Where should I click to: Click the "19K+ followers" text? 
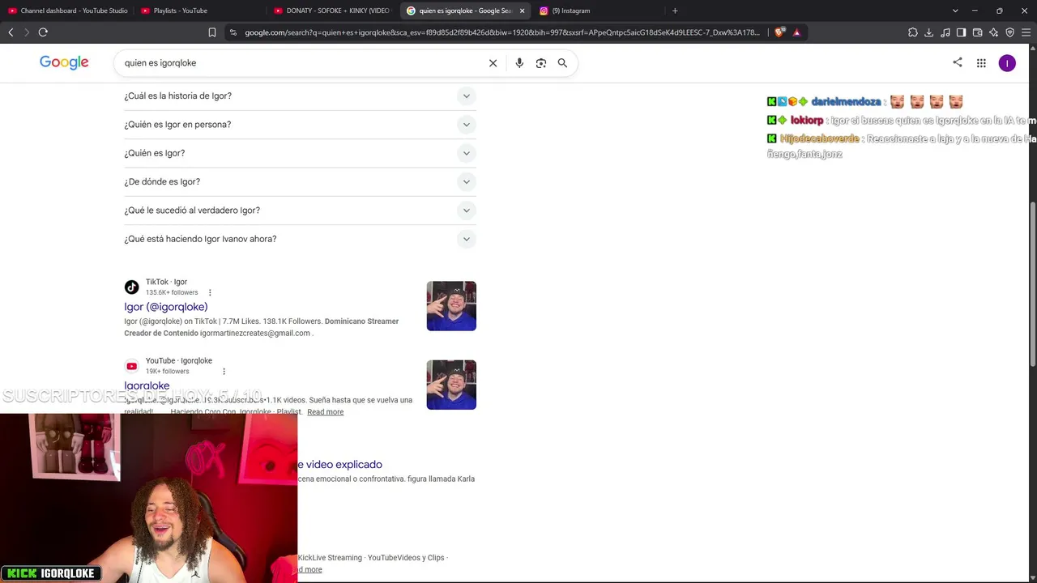pos(168,371)
